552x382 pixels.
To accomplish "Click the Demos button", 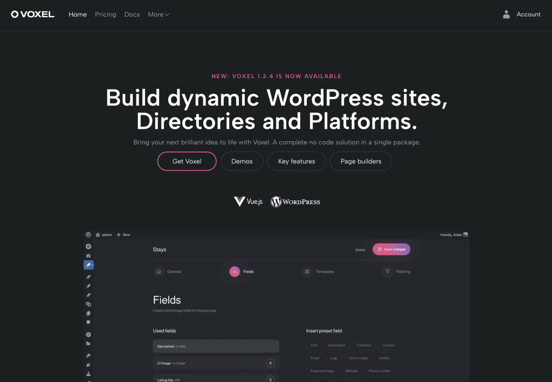I will [242, 161].
